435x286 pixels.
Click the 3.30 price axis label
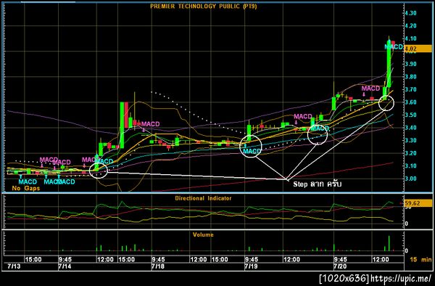click(x=410, y=141)
